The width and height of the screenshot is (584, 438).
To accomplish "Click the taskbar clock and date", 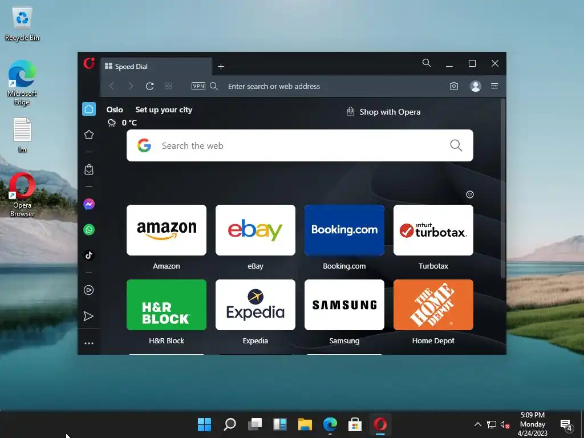I will (533, 424).
